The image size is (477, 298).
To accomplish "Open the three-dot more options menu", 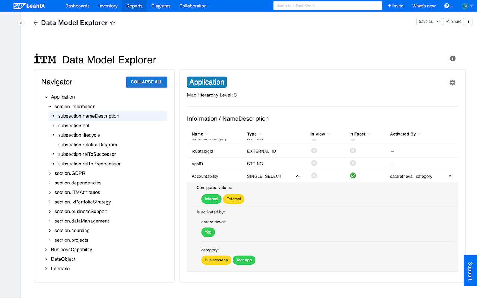I will point(469,22).
